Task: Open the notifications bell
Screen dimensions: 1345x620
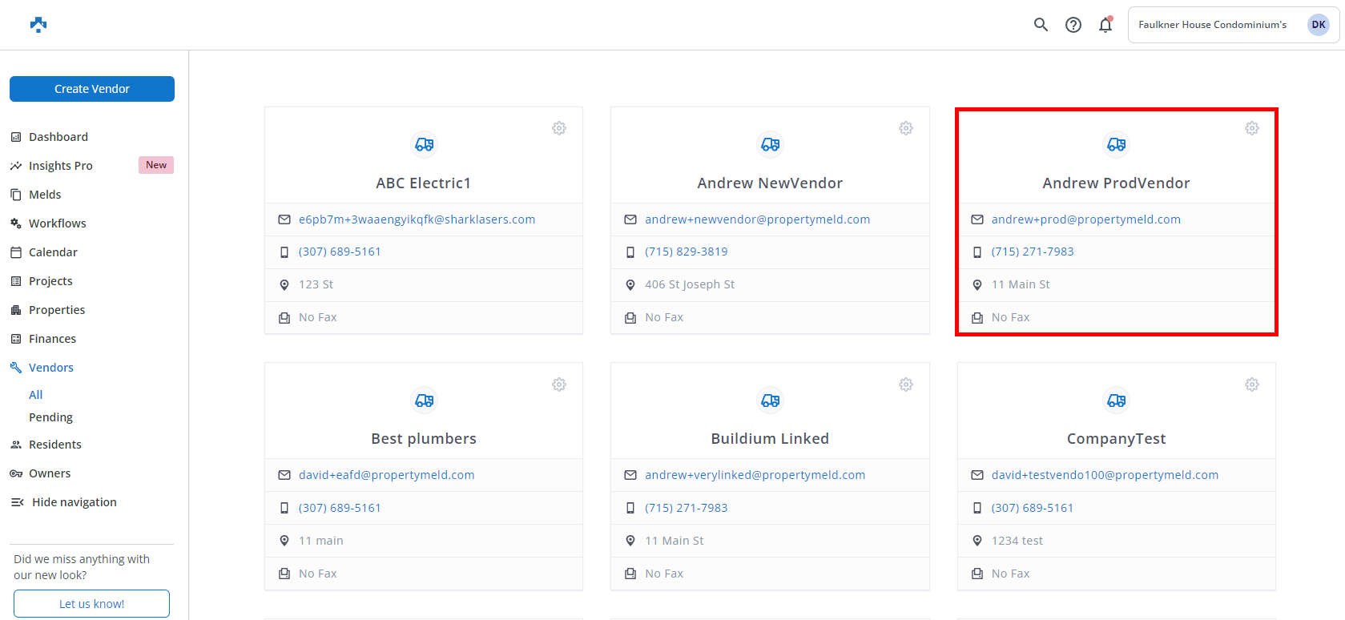Action: 1105,25
